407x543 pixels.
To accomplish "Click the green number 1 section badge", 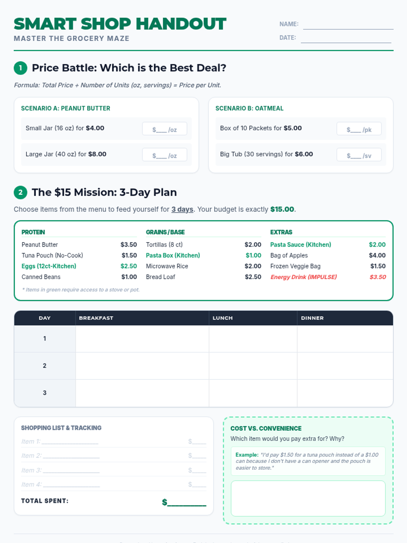I will coord(20,68).
